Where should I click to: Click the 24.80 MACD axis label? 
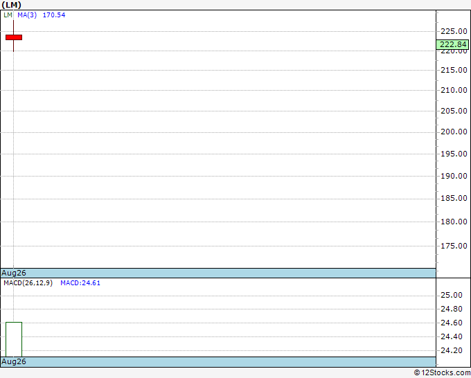pos(451,309)
